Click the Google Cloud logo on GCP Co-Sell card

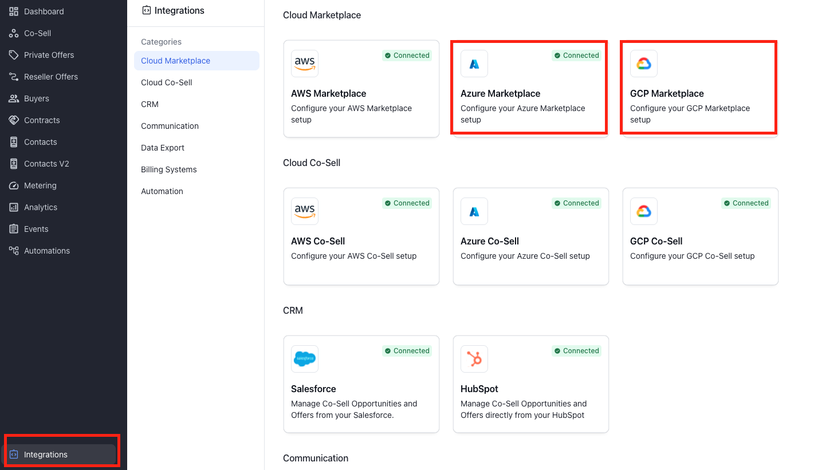[644, 211]
